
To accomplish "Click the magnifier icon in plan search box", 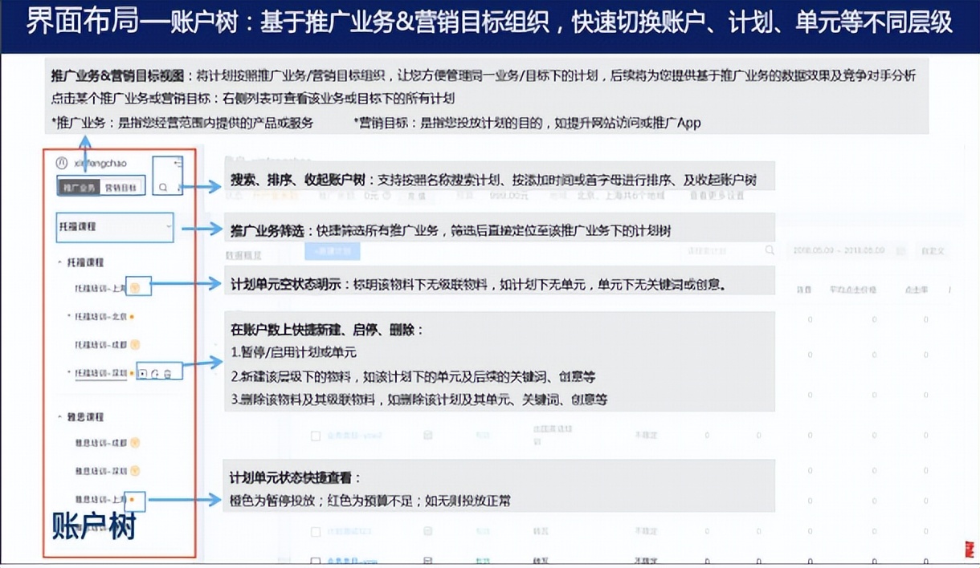I will click(x=770, y=251).
